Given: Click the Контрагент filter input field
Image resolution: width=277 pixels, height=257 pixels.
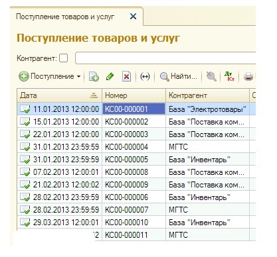Looking at the screenshot, I should tap(165, 58).
